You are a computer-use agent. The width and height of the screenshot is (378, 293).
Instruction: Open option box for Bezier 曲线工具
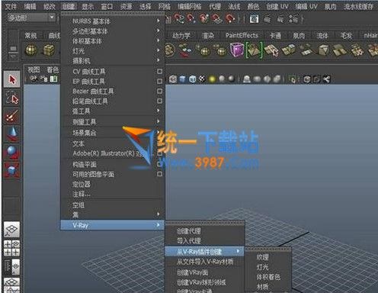click(x=159, y=91)
